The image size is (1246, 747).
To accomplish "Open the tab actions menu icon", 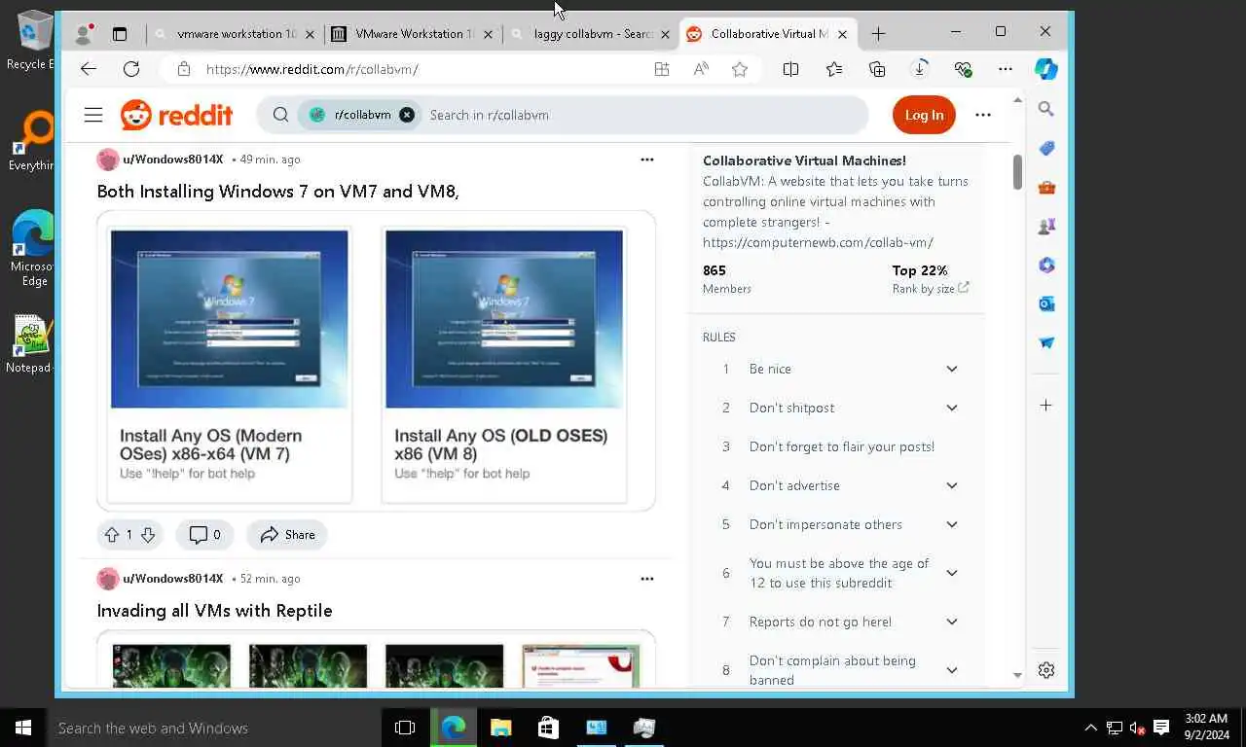I will click(120, 34).
